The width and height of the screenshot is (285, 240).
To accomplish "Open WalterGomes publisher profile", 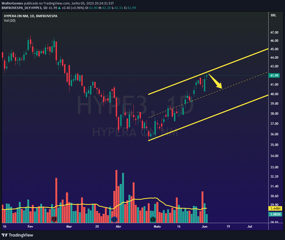I will pos(12,3).
